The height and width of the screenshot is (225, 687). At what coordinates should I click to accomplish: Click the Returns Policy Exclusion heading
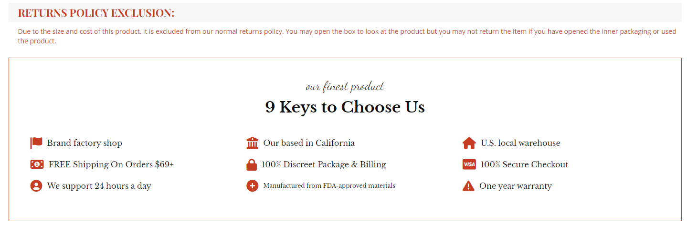pyautogui.click(x=96, y=13)
